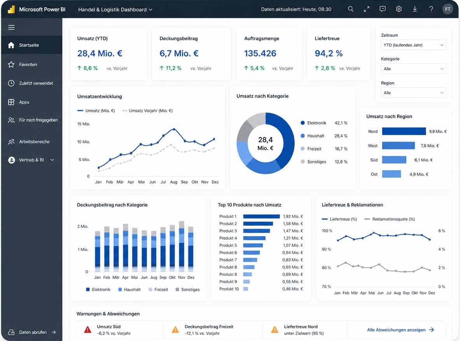
Task: Click the Startseite home icon
Action: tap(11, 45)
